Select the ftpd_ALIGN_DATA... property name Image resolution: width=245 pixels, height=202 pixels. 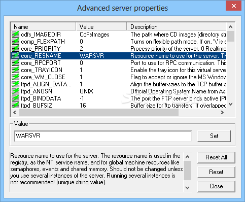46,84
